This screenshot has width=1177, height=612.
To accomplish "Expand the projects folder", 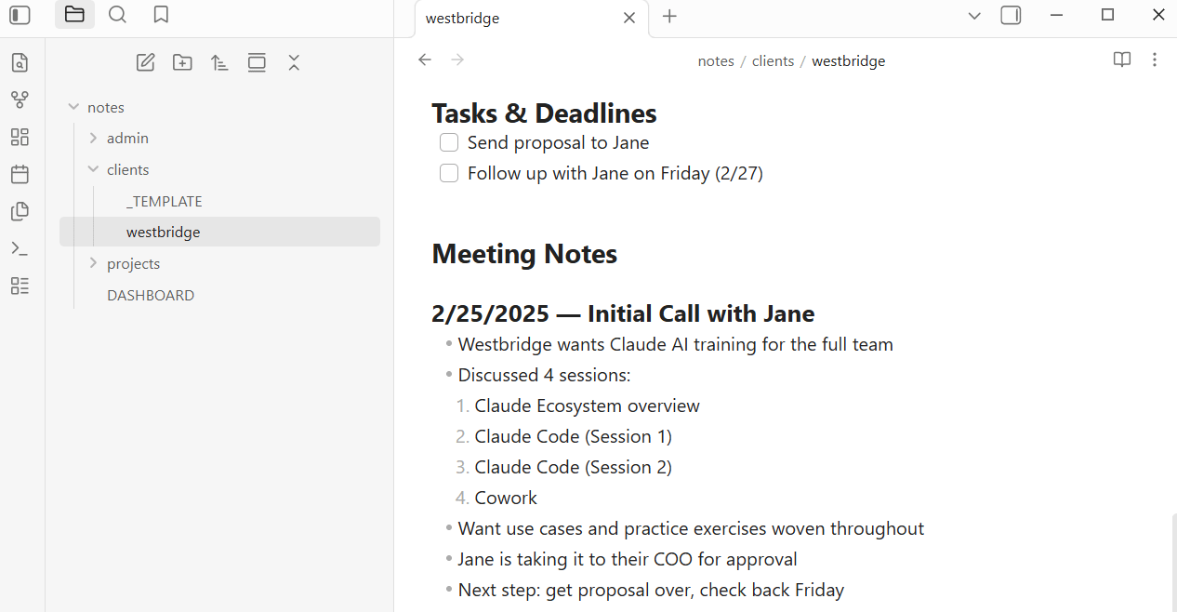I will (93, 263).
